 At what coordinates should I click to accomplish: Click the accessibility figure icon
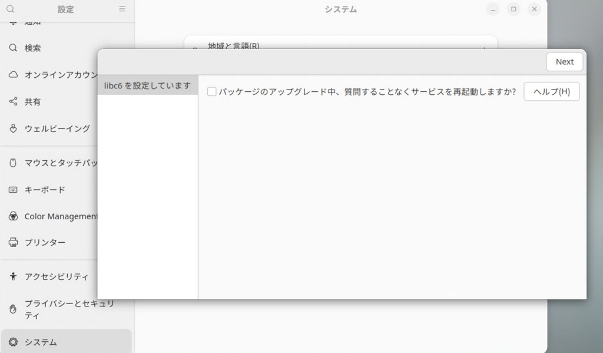tap(13, 276)
